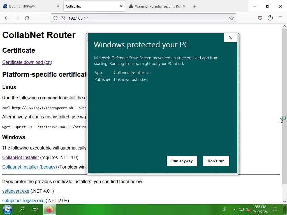Click the page scrollbar down arrow
The image size is (287, 215).
pos(284,202)
